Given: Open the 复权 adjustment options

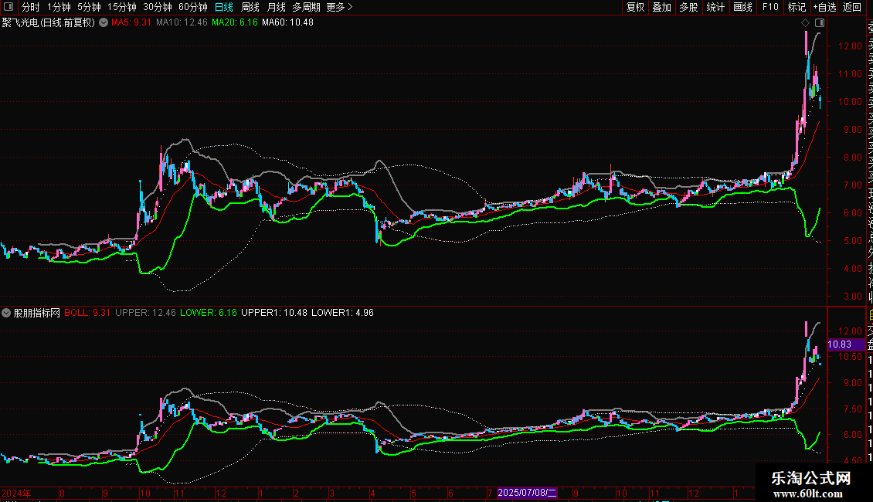Looking at the screenshot, I should point(635,7).
